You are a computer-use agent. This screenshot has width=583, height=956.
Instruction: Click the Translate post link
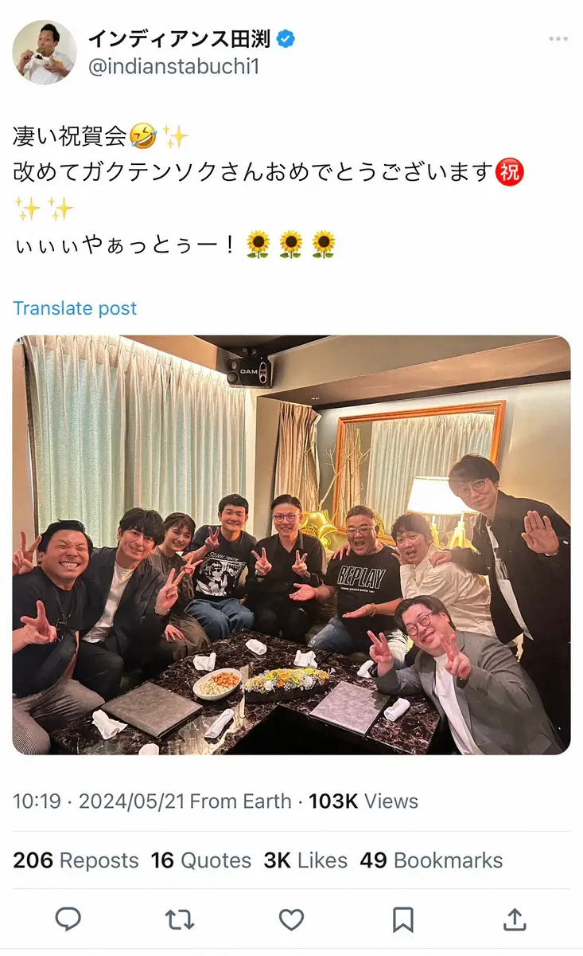click(x=75, y=308)
